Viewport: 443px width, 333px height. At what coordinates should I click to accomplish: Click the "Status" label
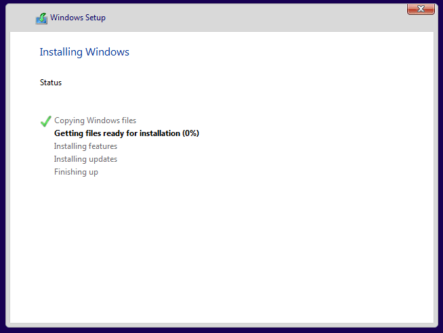(x=51, y=83)
